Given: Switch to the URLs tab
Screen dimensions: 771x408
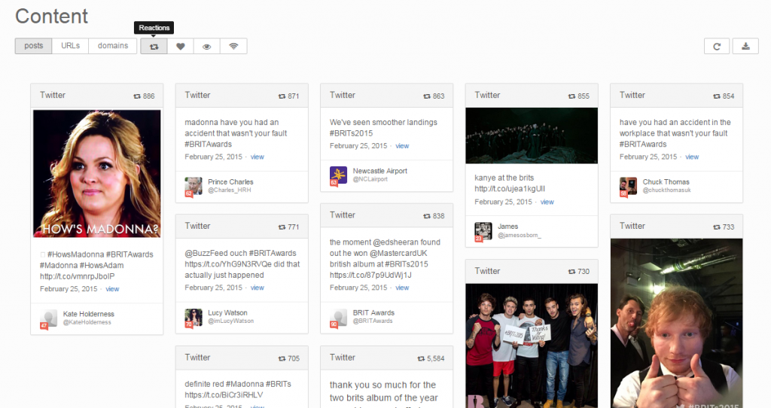Looking at the screenshot, I should point(71,46).
